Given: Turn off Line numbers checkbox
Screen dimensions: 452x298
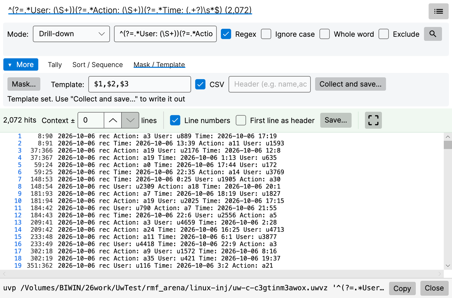Looking at the screenshot, I should click(175, 120).
